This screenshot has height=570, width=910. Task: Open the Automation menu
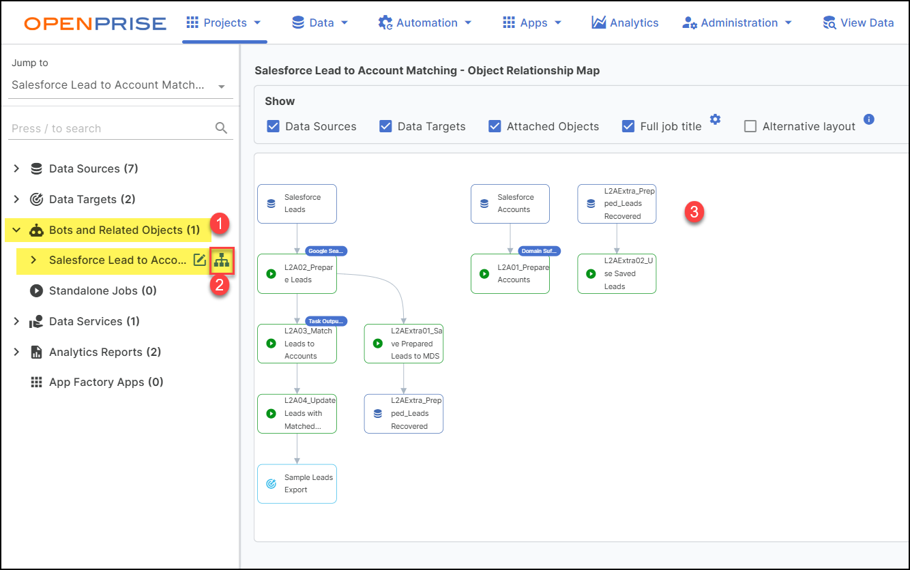tap(425, 22)
